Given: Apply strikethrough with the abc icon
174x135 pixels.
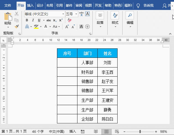Looking at the screenshot, I should (49, 20).
